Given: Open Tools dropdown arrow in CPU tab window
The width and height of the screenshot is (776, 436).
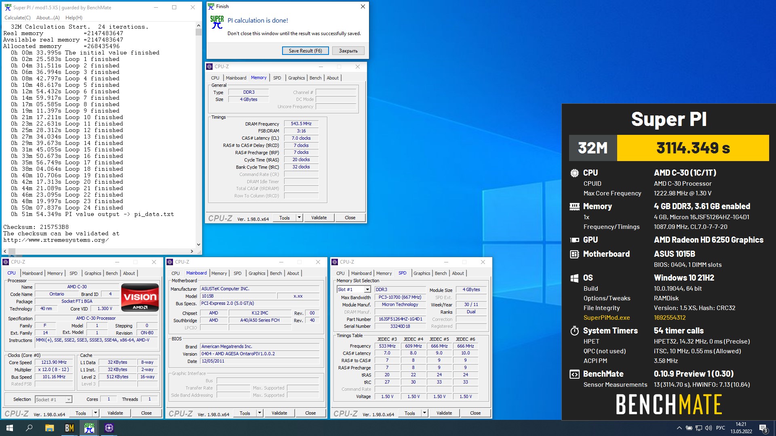Looking at the screenshot, I should [x=95, y=413].
